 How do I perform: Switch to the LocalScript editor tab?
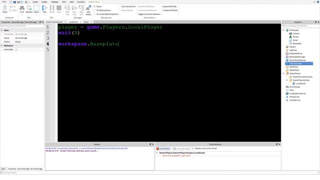click(73, 22)
